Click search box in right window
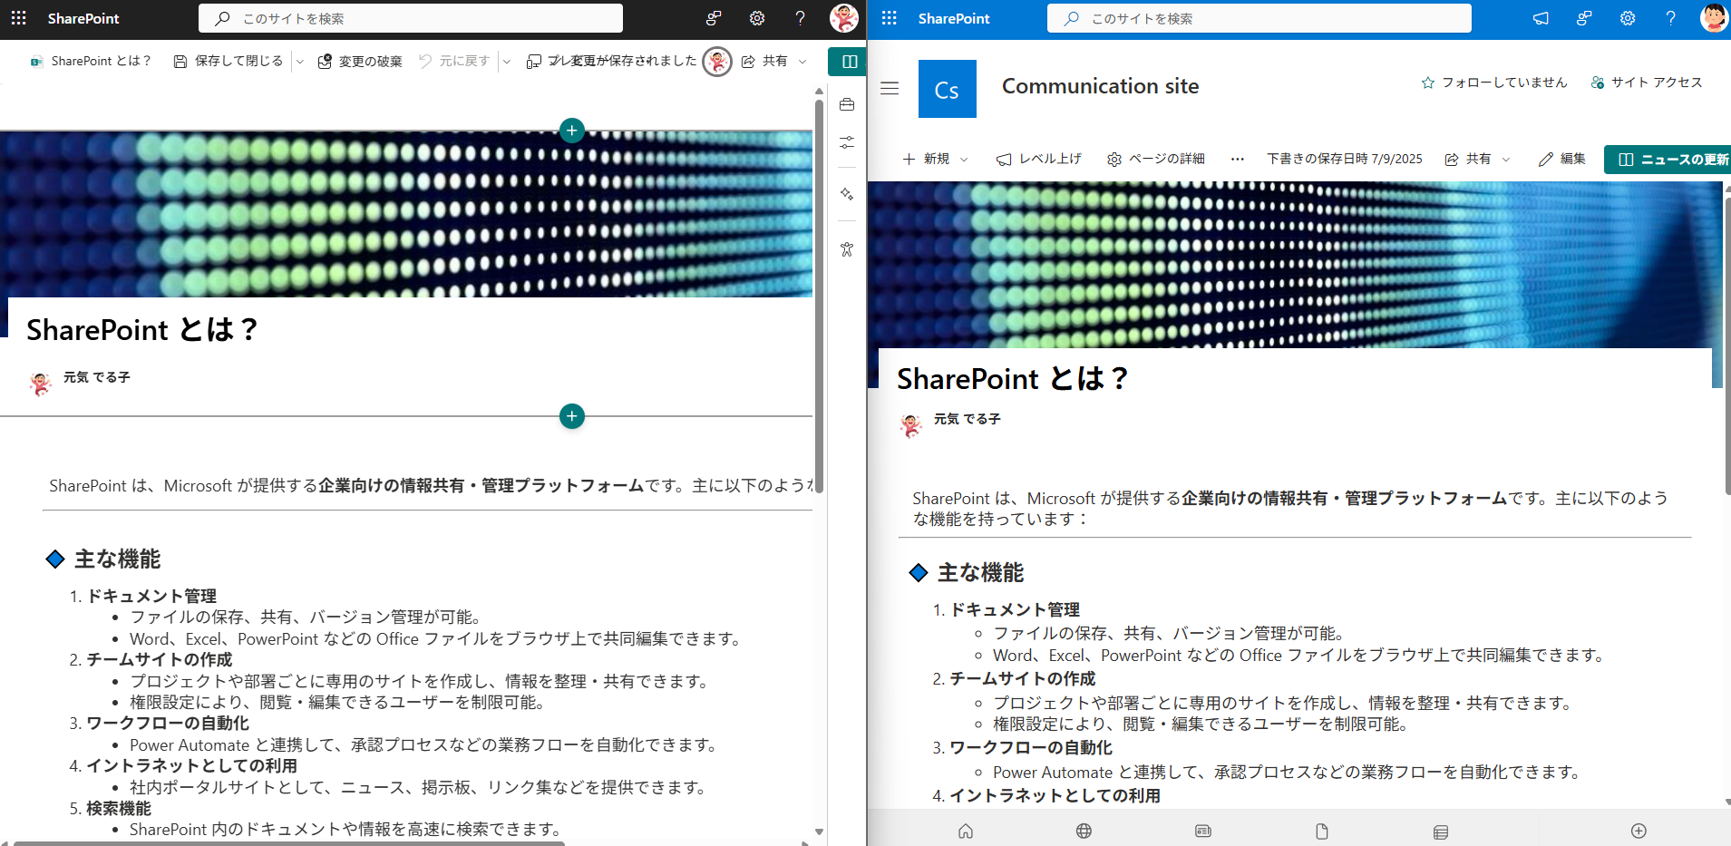Image resolution: width=1731 pixels, height=846 pixels. 1259,18
